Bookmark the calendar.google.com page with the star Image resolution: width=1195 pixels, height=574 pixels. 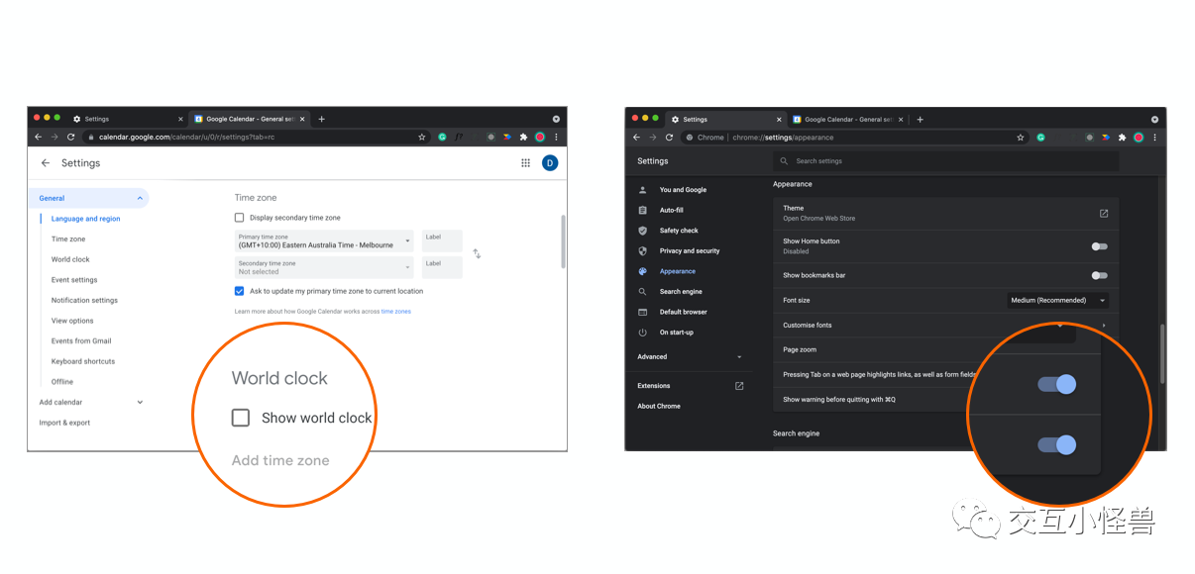click(422, 137)
